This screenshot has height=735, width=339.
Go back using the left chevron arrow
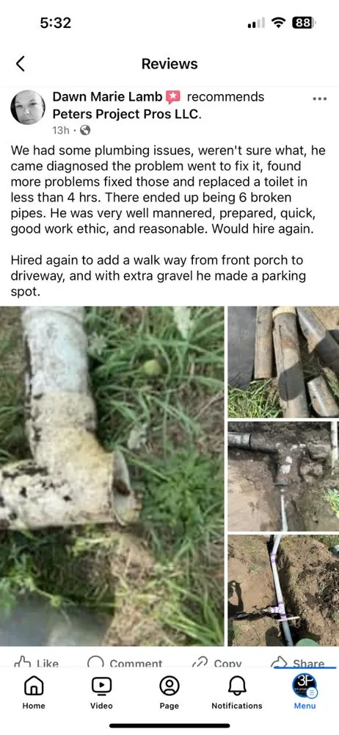(20, 64)
